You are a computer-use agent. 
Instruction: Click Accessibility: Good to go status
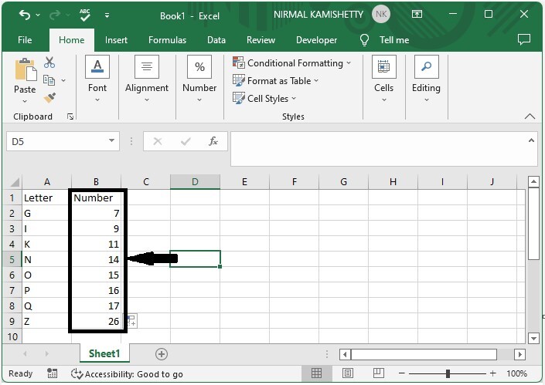click(x=127, y=374)
